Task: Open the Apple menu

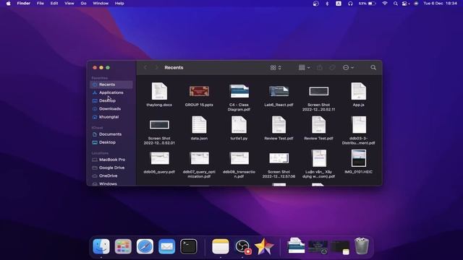Action: click(x=9, y=4)
